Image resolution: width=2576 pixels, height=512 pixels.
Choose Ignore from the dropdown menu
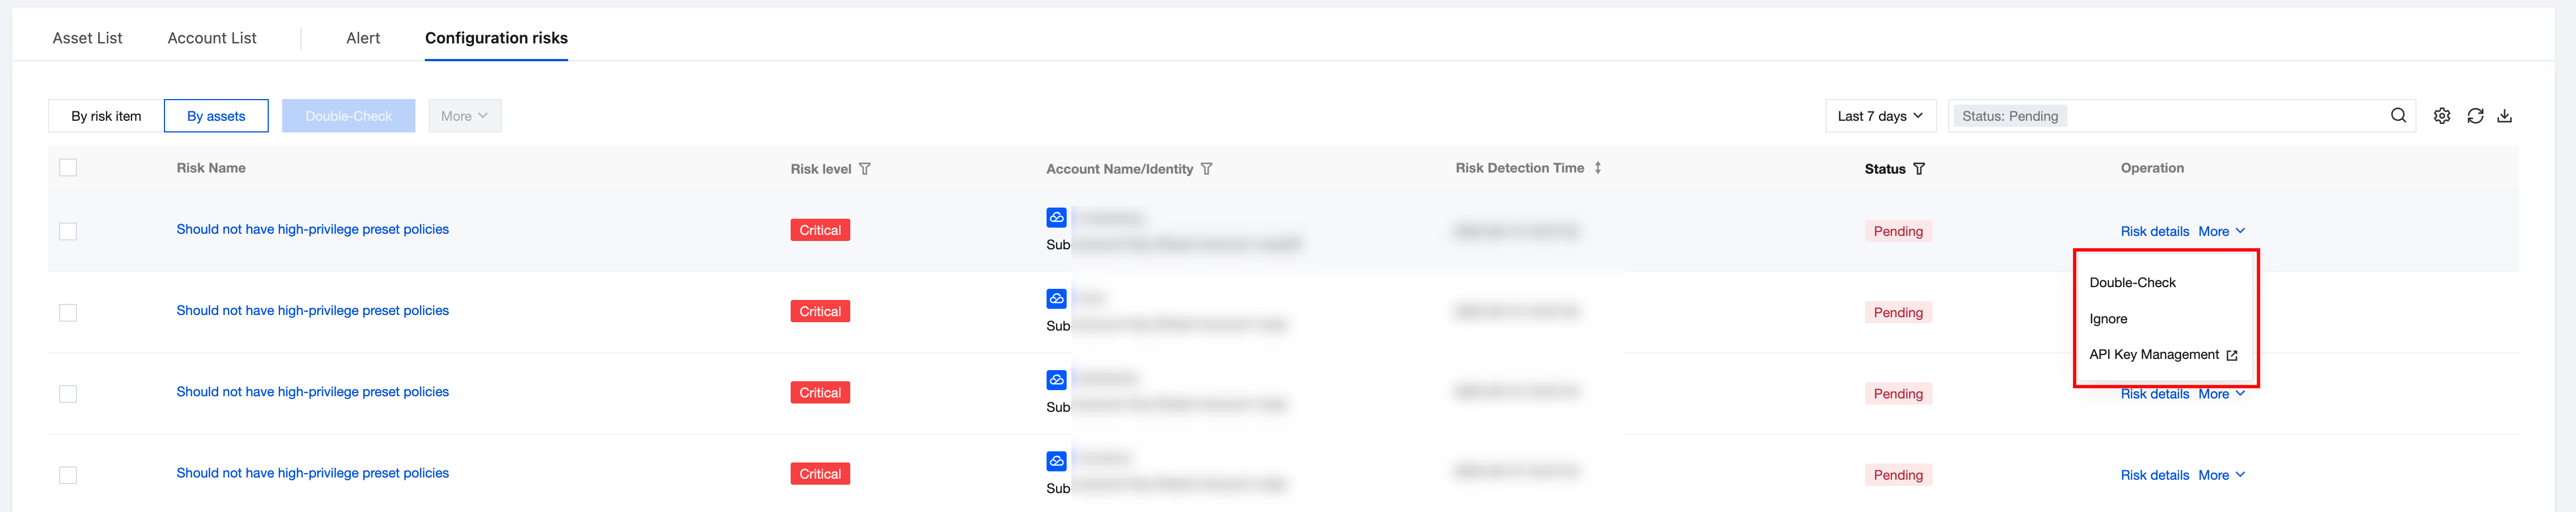(x=2108, y=319)
